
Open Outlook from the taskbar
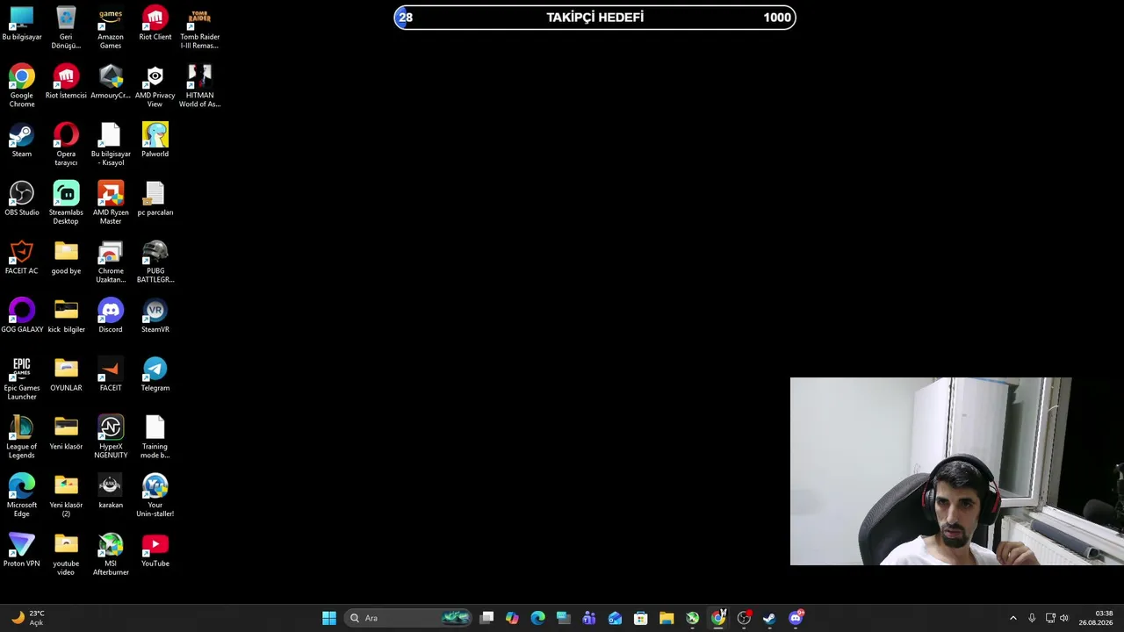615,618
